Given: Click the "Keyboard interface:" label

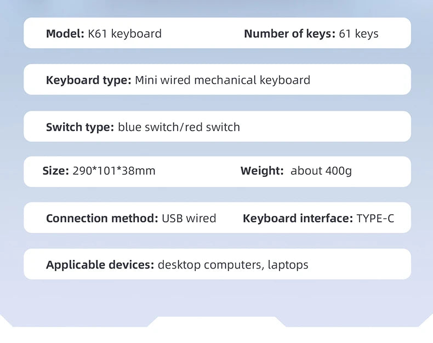Looking at the screenshot, I should (298, 219).
